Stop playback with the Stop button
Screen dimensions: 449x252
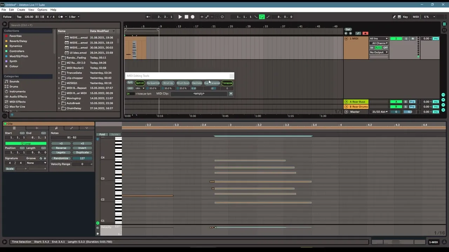186,17
